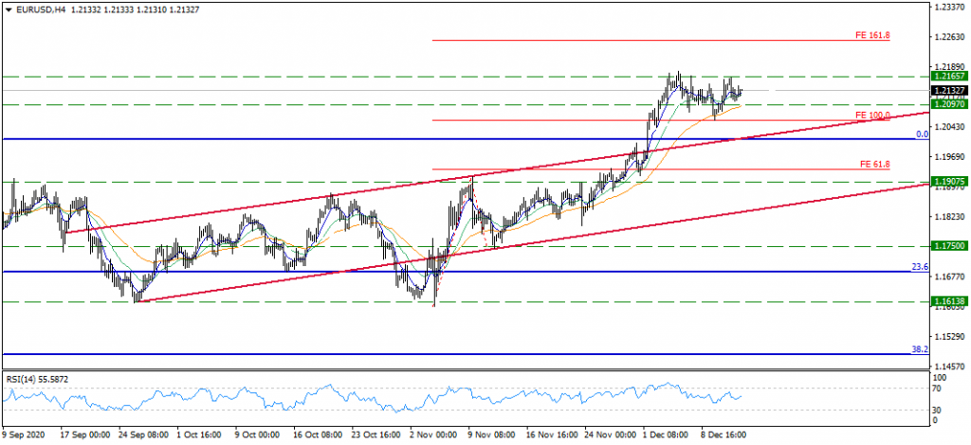Image resolution: width=971 pixels, height=445 pixels.
Task: Click the green 1.19075 price level tag
Action: tap(948, 181)
